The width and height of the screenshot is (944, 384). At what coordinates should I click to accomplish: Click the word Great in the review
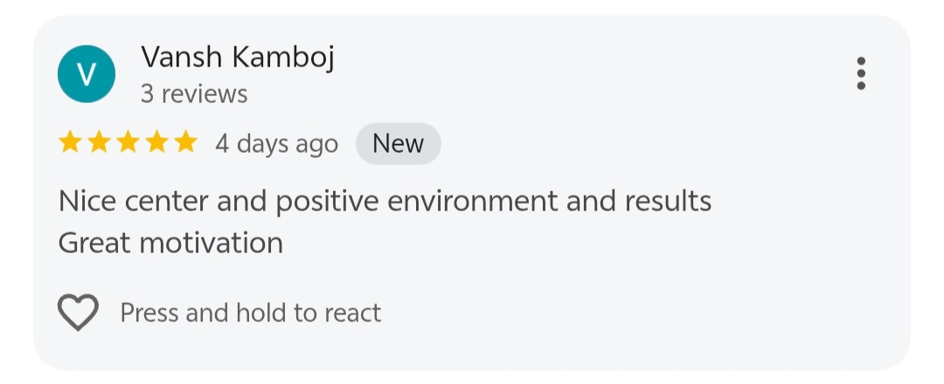94,243
